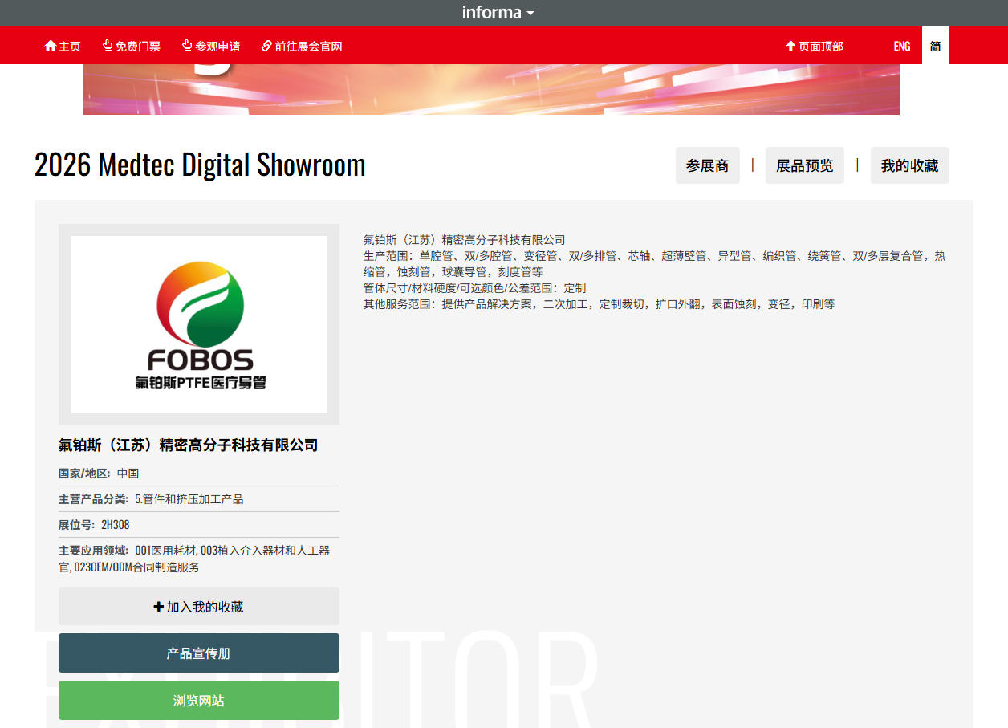Click the plus icon on 加入我的收藏
The image size is (1008, 728).
tap(158, 607)
